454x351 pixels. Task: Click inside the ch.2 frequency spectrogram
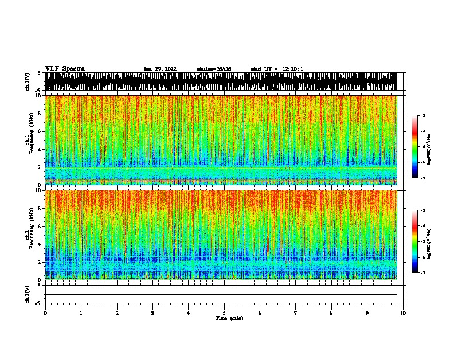point(221,235)
